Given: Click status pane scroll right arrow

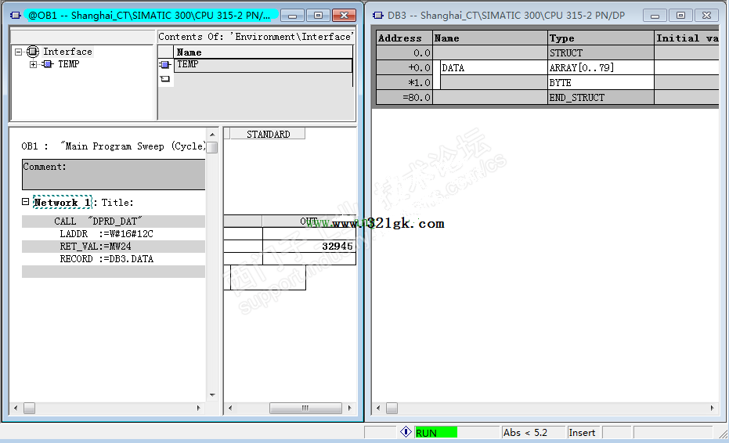Looking at the screenshot, I should (349, 408).
